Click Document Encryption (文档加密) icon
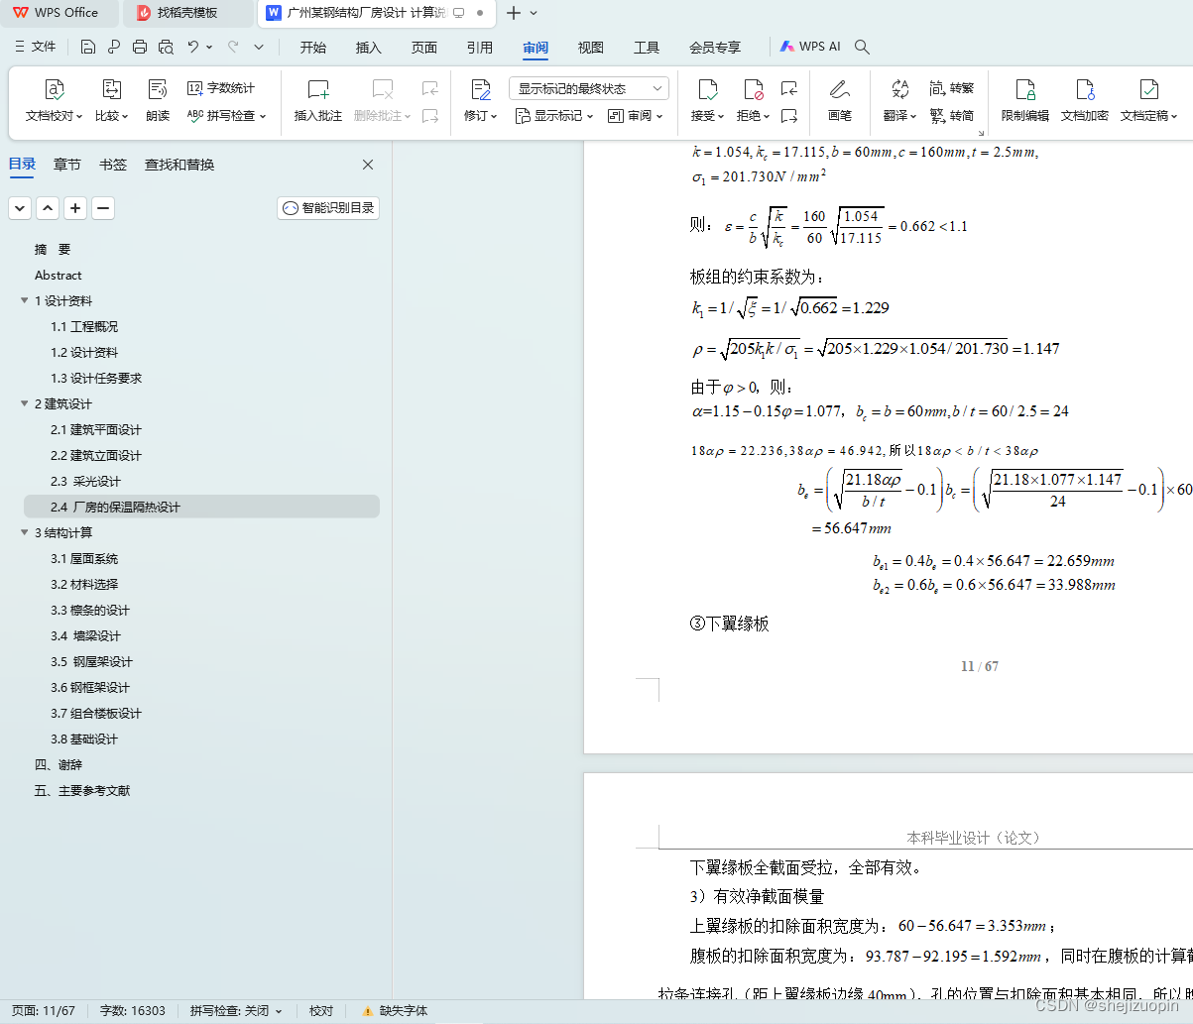The width and height of the screenshot is (1193, 1024). (1085, 90)
